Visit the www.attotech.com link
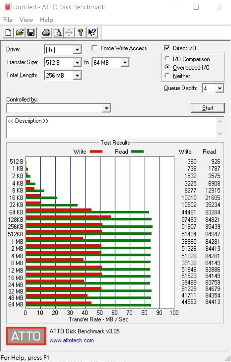Viewport: 231px width, 362px height. pyautogui.click(x=71, y=340)
